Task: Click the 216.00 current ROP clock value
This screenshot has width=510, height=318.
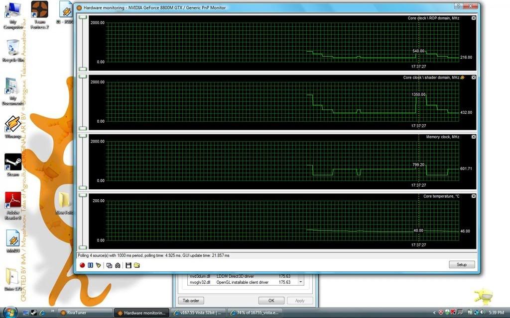Action: tap(466, 57)
